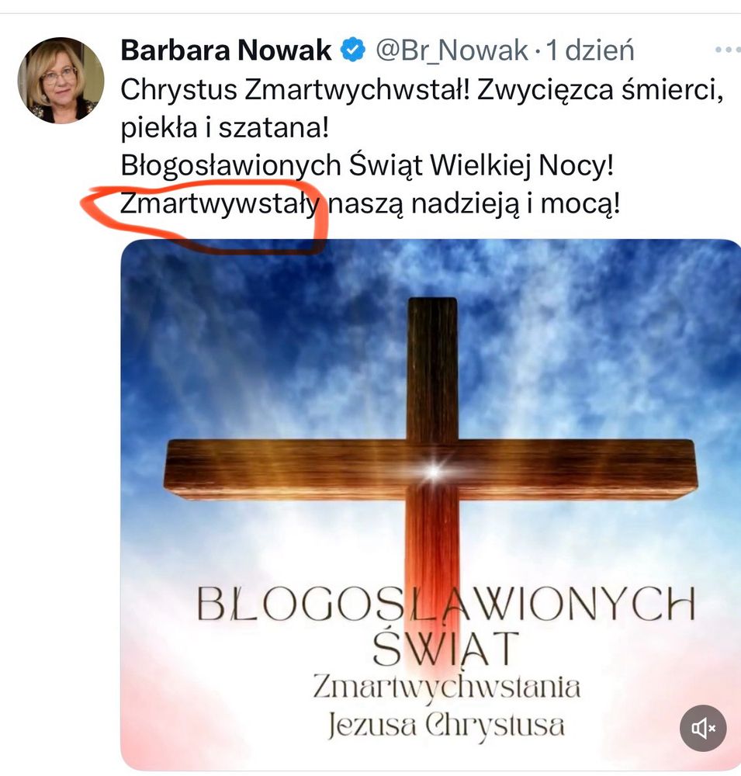The image size is (741, 776).
Task: Click the phrase Zwycięzca śmierci
Action: tap(597, 91)
